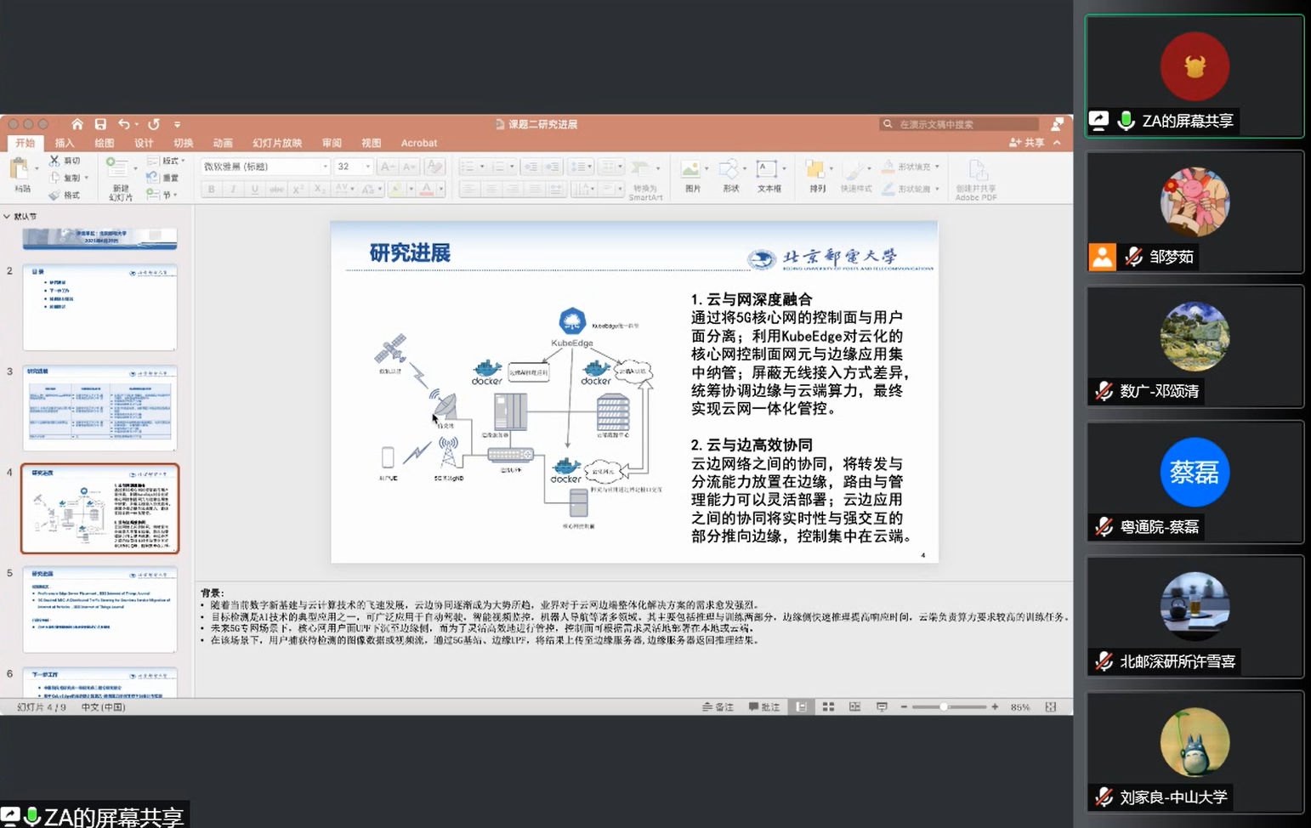Open the 设计 tab
This screenshot has height=828, width=1311.
(144, 143)
